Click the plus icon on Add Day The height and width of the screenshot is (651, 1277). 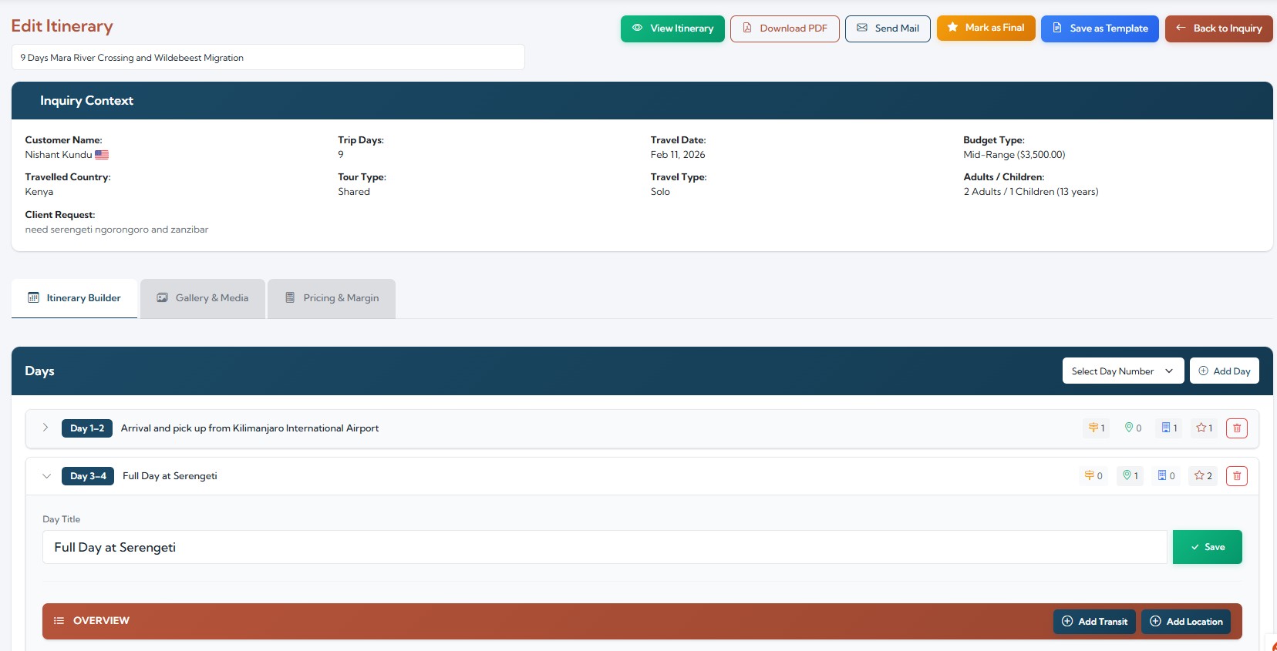(1203, 371)
